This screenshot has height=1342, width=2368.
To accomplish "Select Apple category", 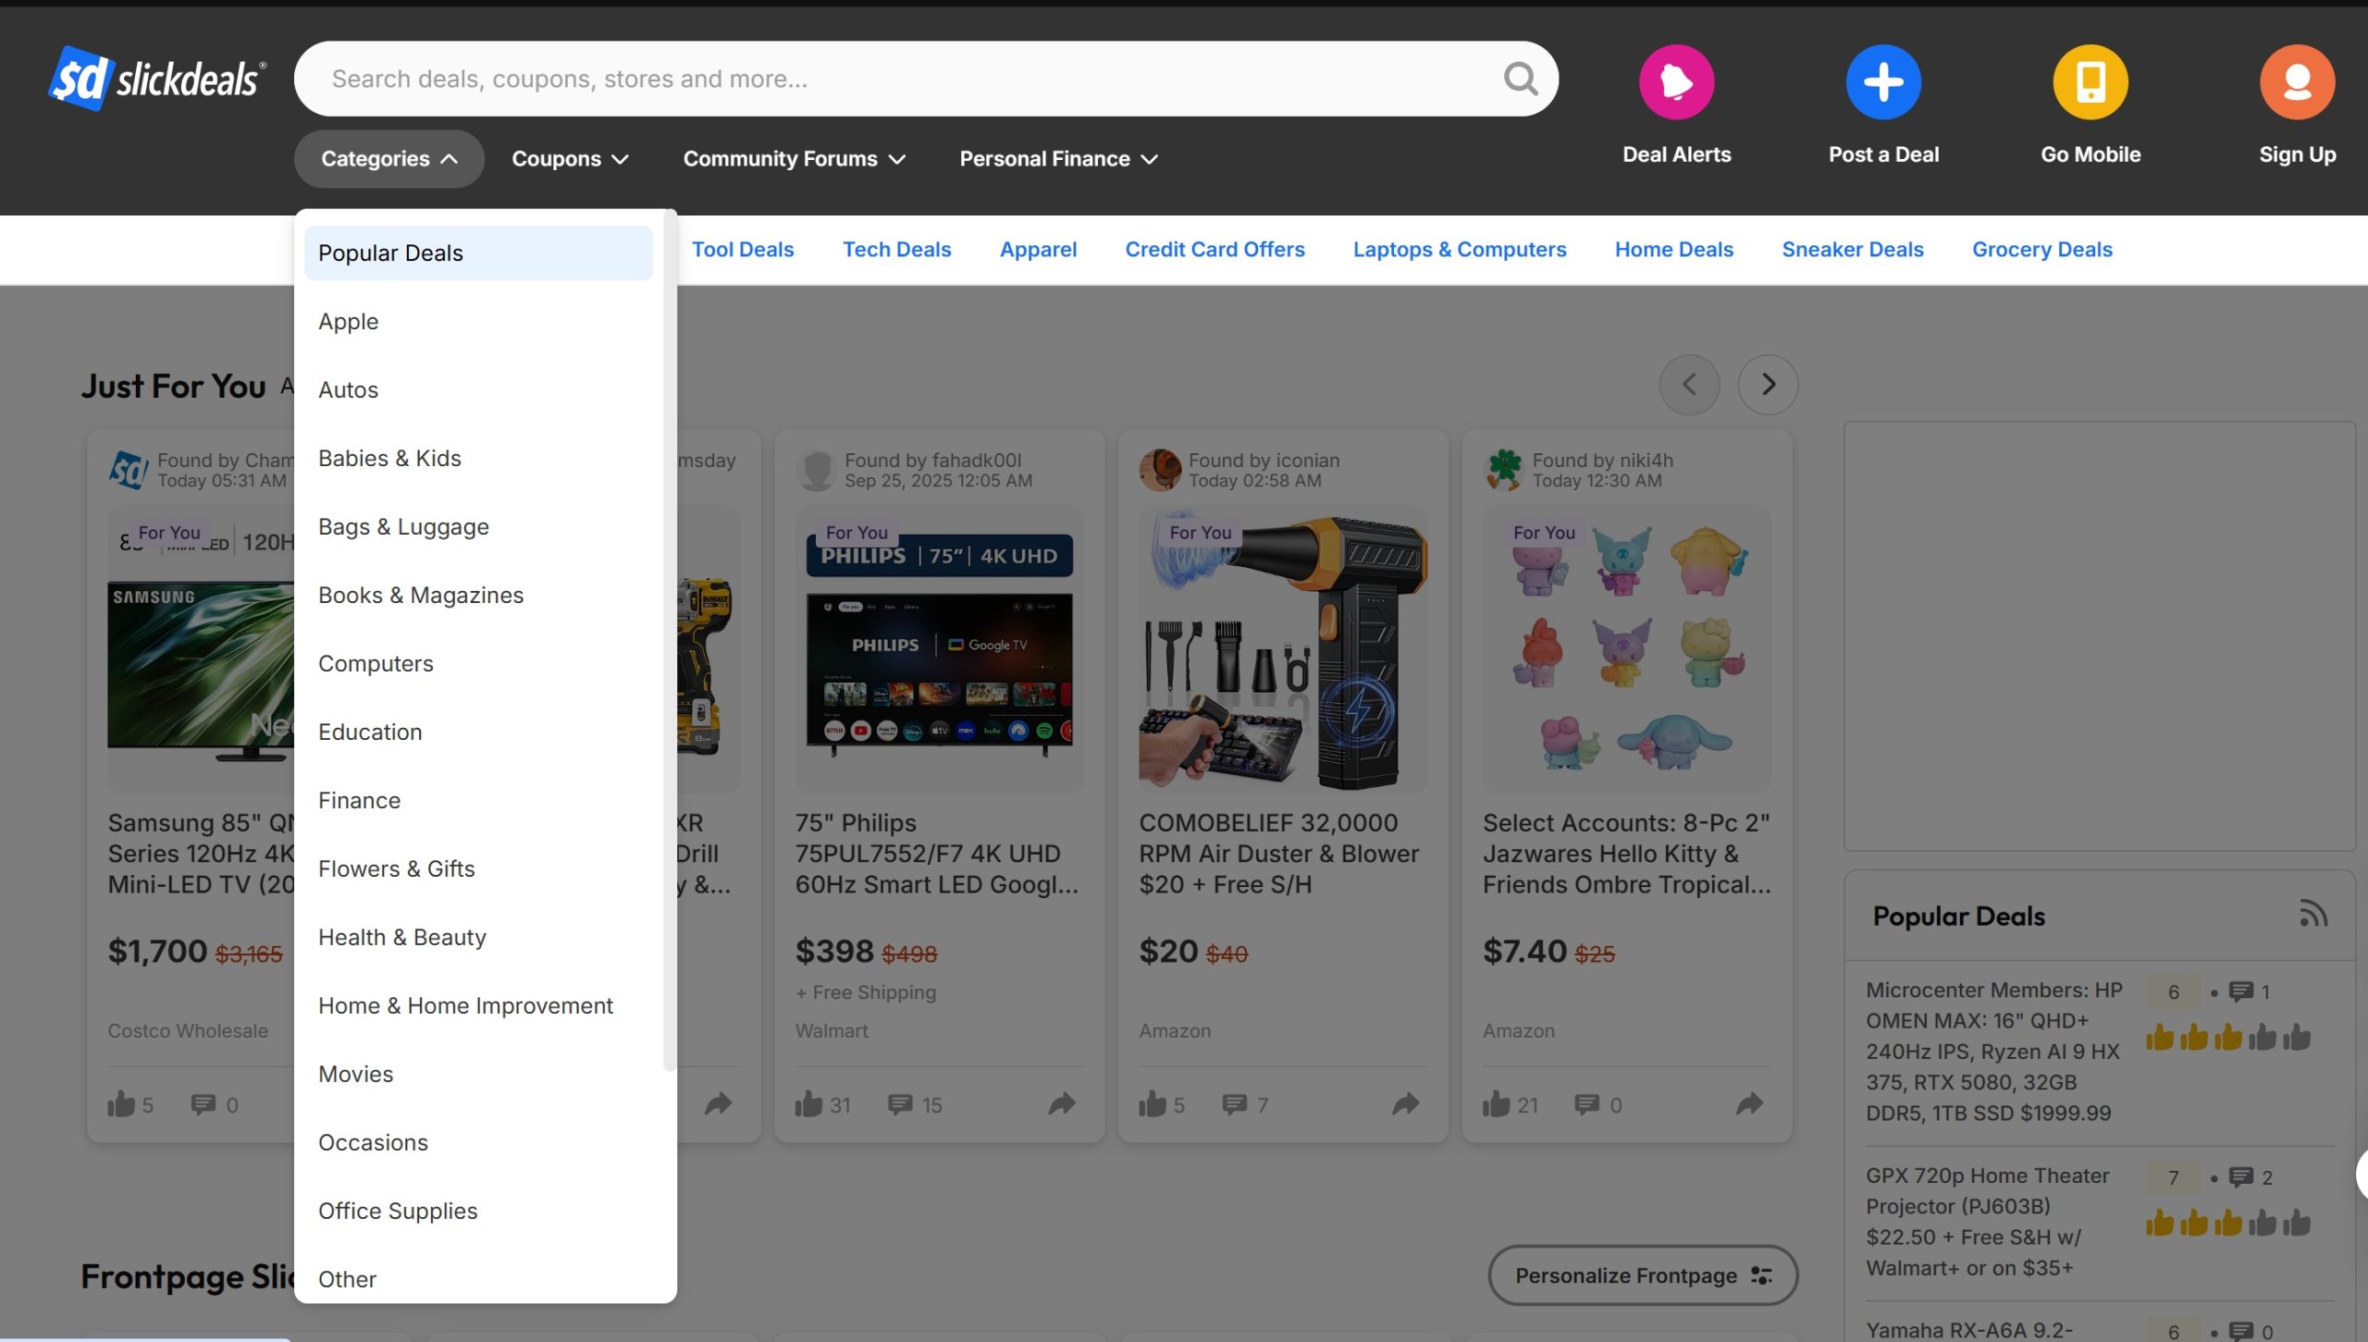I will point(478,322).
